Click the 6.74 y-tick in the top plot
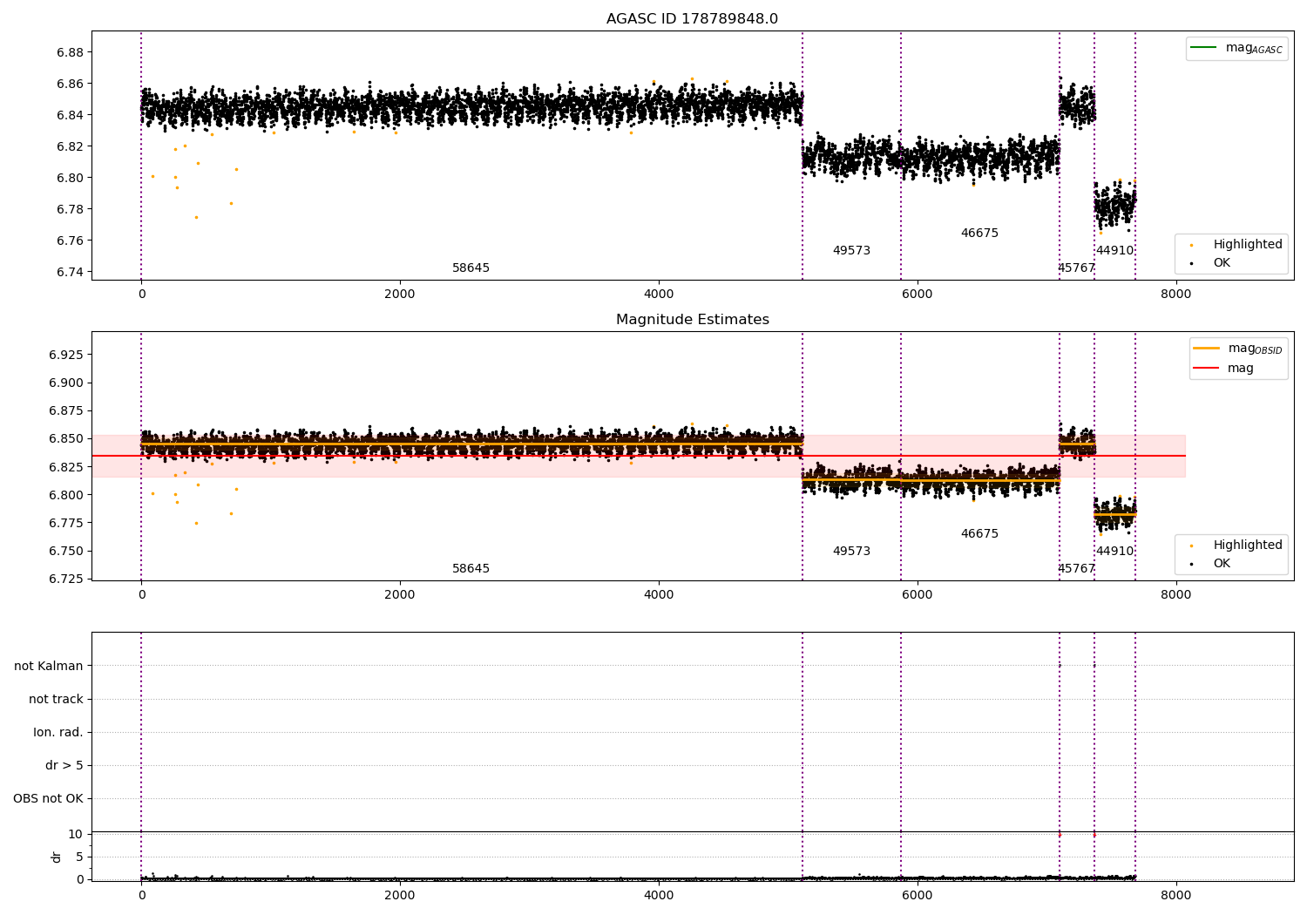Screen dimensions: 1307x915 tap(70, 272)
